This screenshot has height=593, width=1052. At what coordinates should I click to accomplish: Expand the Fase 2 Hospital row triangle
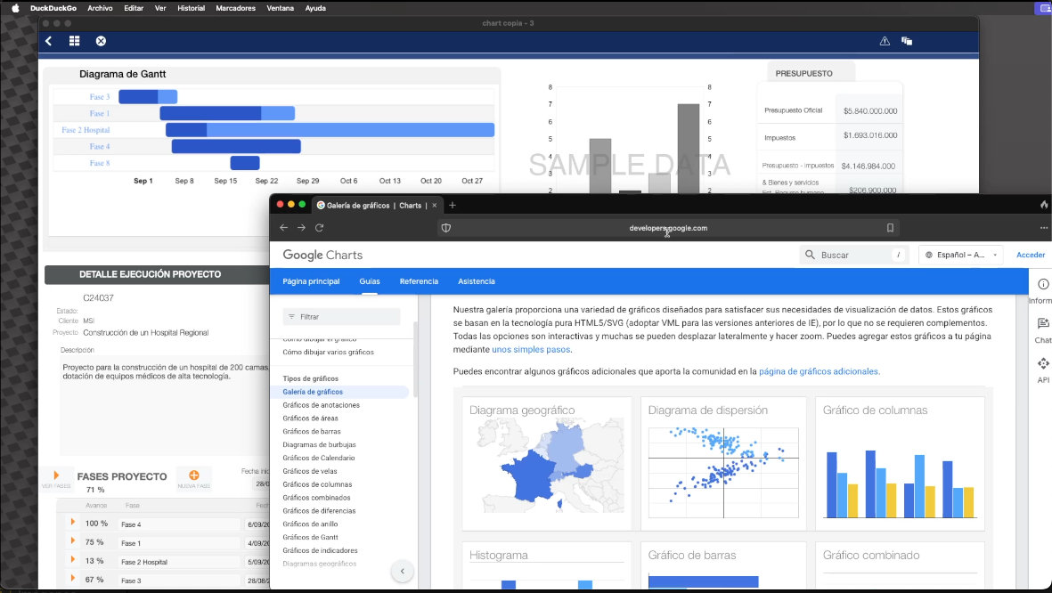pyautogui.click(x=72, y=561)
